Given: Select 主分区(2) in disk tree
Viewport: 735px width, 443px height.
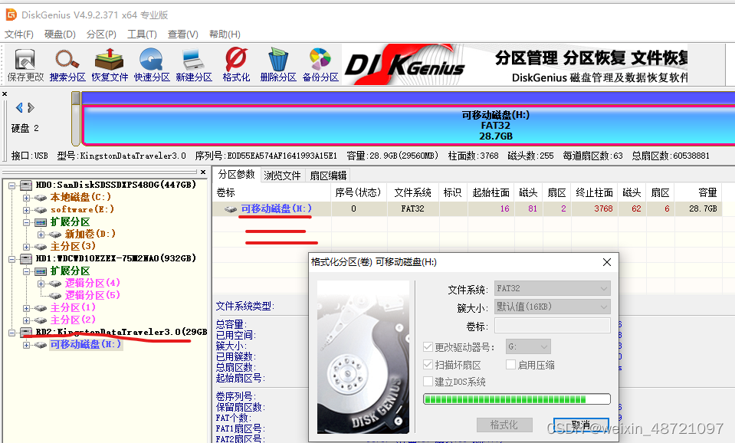Looking at the screenshot, I should click(x=73, y=320).
